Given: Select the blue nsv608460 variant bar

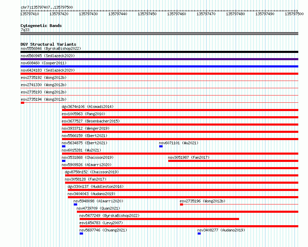Looking at the screenshot, I should 159,66.
